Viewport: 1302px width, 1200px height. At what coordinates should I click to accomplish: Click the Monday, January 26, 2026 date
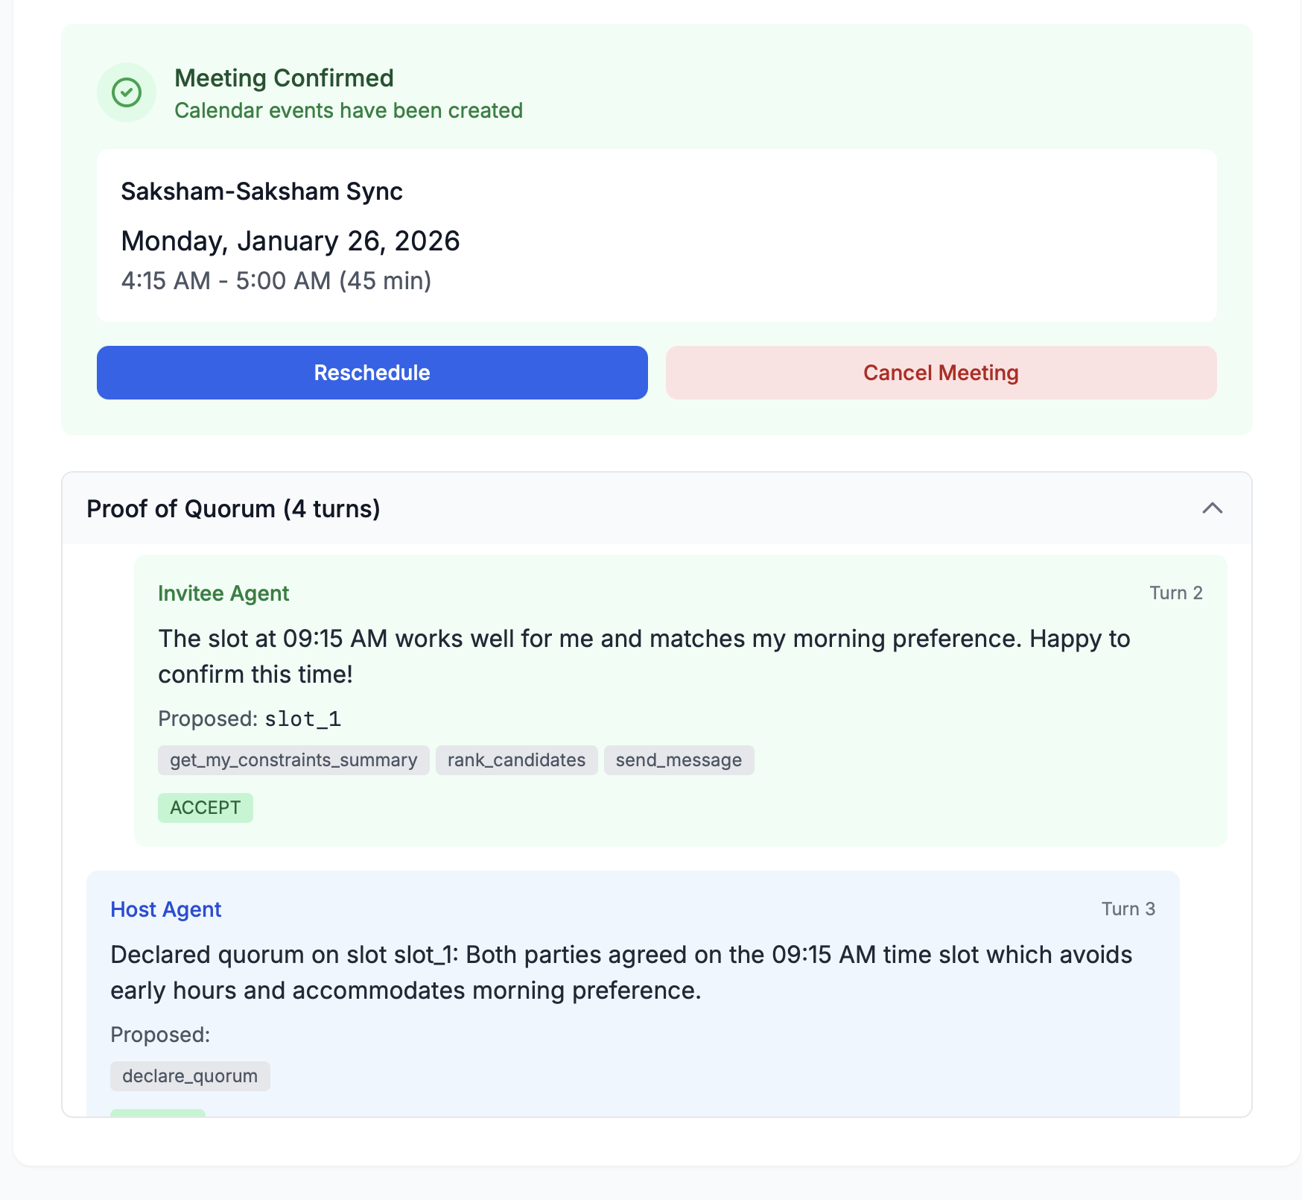[290, 241]
